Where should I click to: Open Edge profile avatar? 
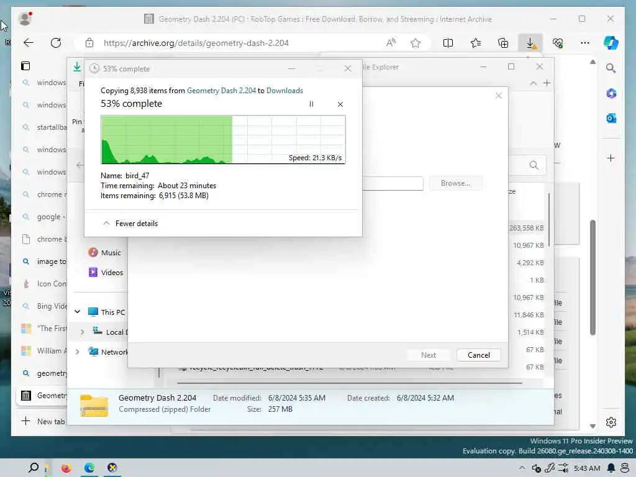coord(25,19)
